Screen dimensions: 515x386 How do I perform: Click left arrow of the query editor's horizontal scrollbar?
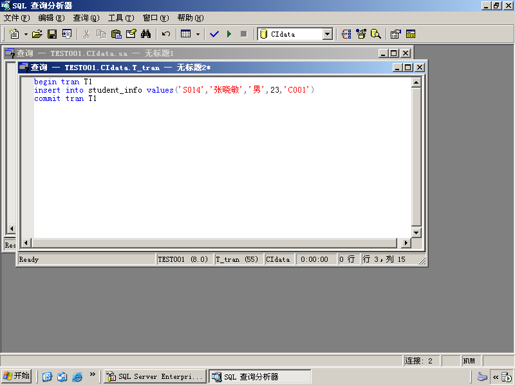coord(26,243)
